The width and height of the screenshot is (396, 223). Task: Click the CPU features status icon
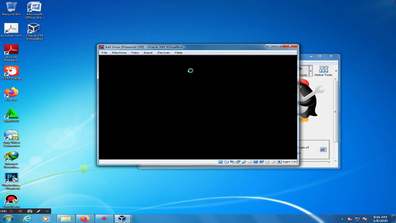tap(267, 162)
